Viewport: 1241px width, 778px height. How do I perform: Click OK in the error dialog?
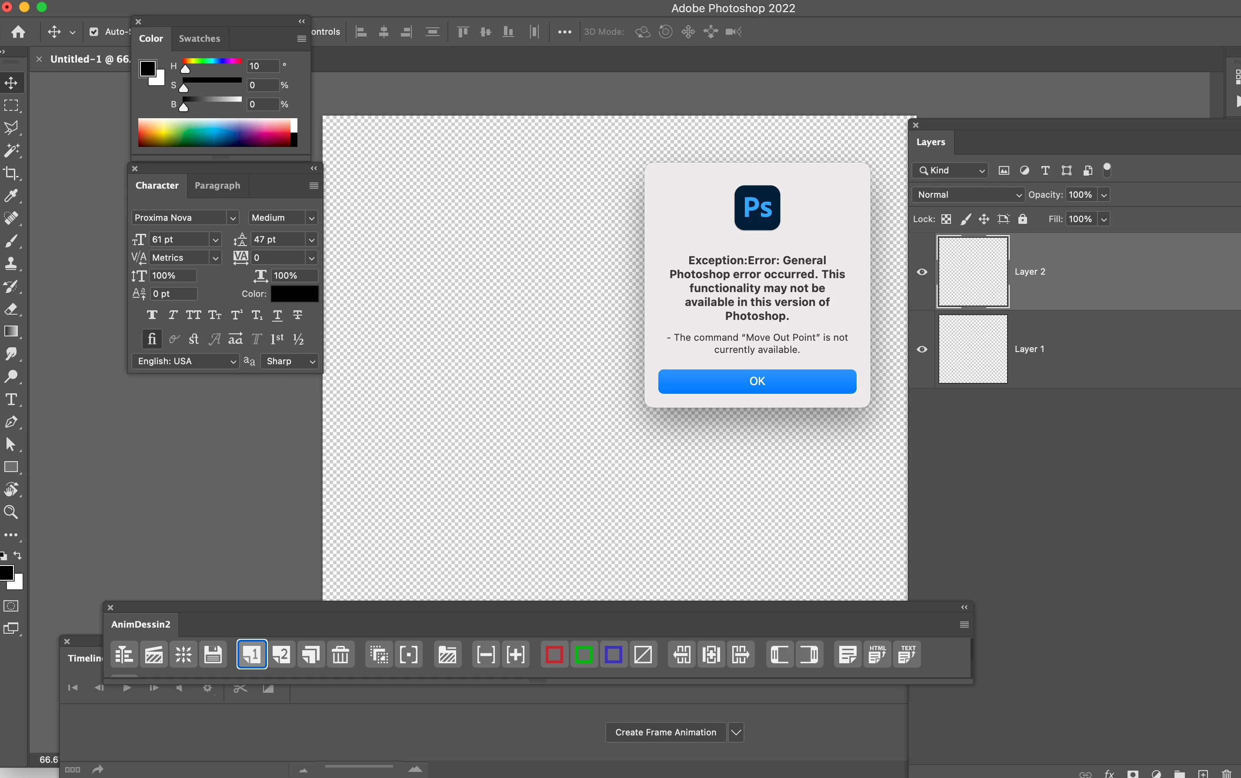point(757,381)
